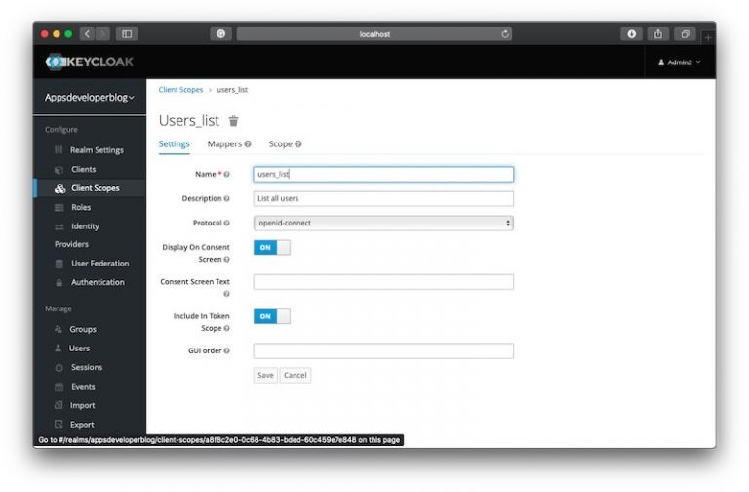Open the Protocol openid-connect dropdown

383,223
